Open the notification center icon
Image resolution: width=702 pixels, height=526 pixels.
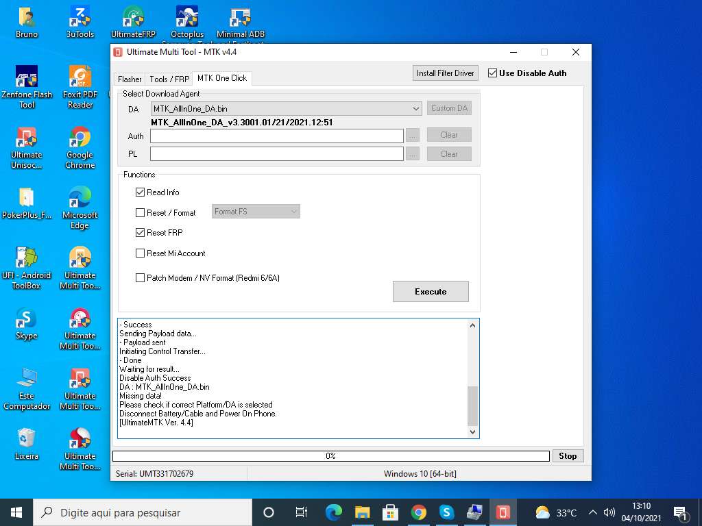pos(681,514)
